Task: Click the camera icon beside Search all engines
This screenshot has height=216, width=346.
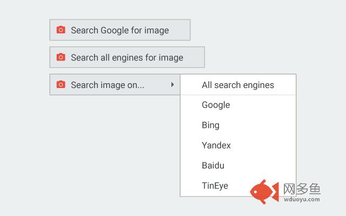Action: [61, 57]
